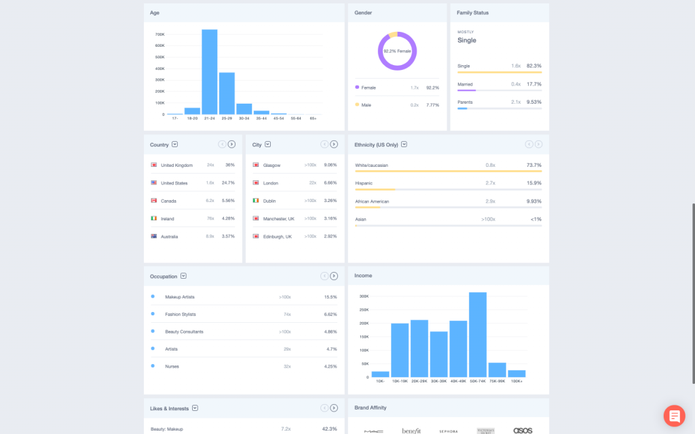The width and height of the screenshot is (695, 434).
Task: Click the Nurses occupation label
Action: [x=172, y=366]
